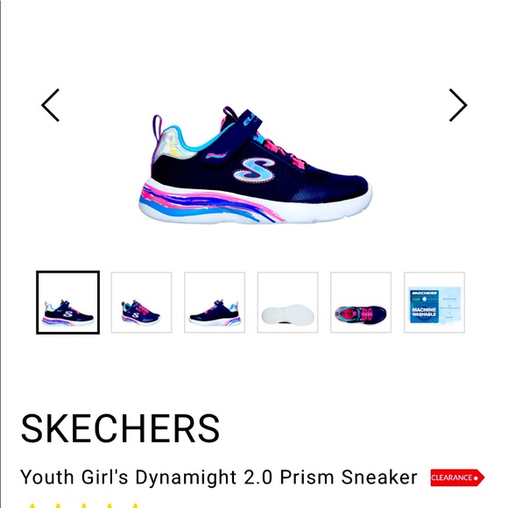Zoom into the large navy sneaker image
508x508 pixels.
point(256,165)
